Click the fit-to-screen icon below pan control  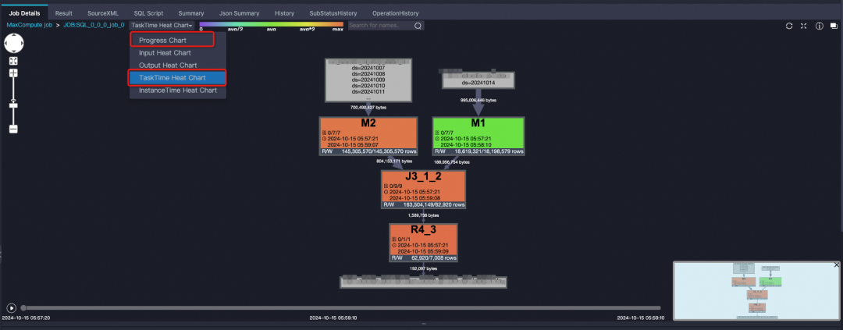point(14,61)
